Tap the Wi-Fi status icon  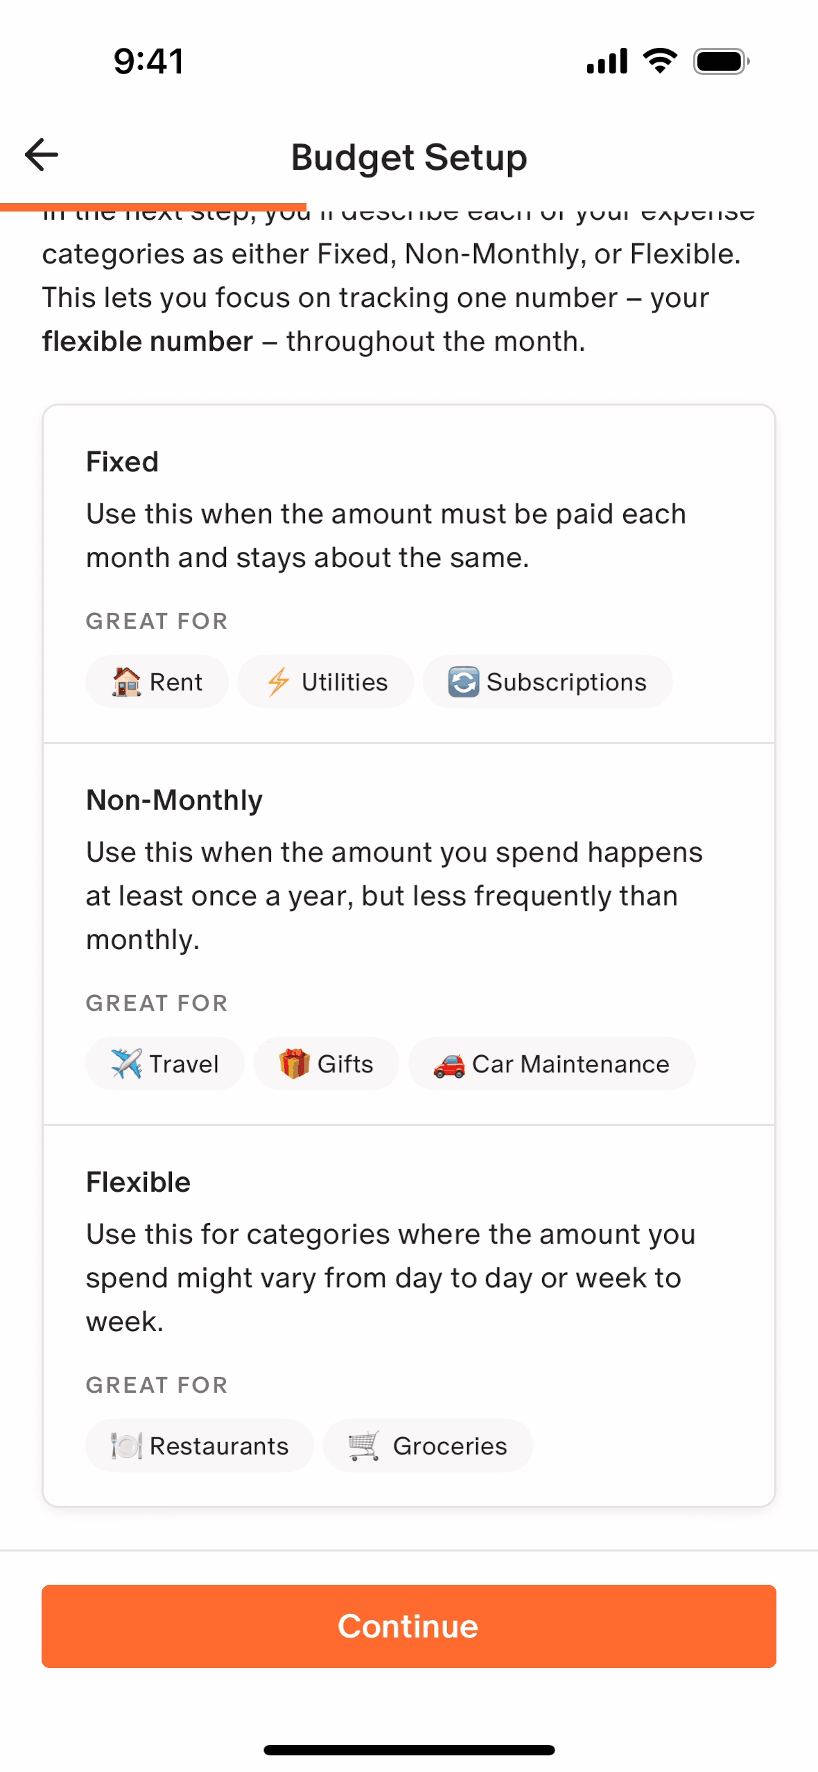pyautogui.click(x=660, y=61)
